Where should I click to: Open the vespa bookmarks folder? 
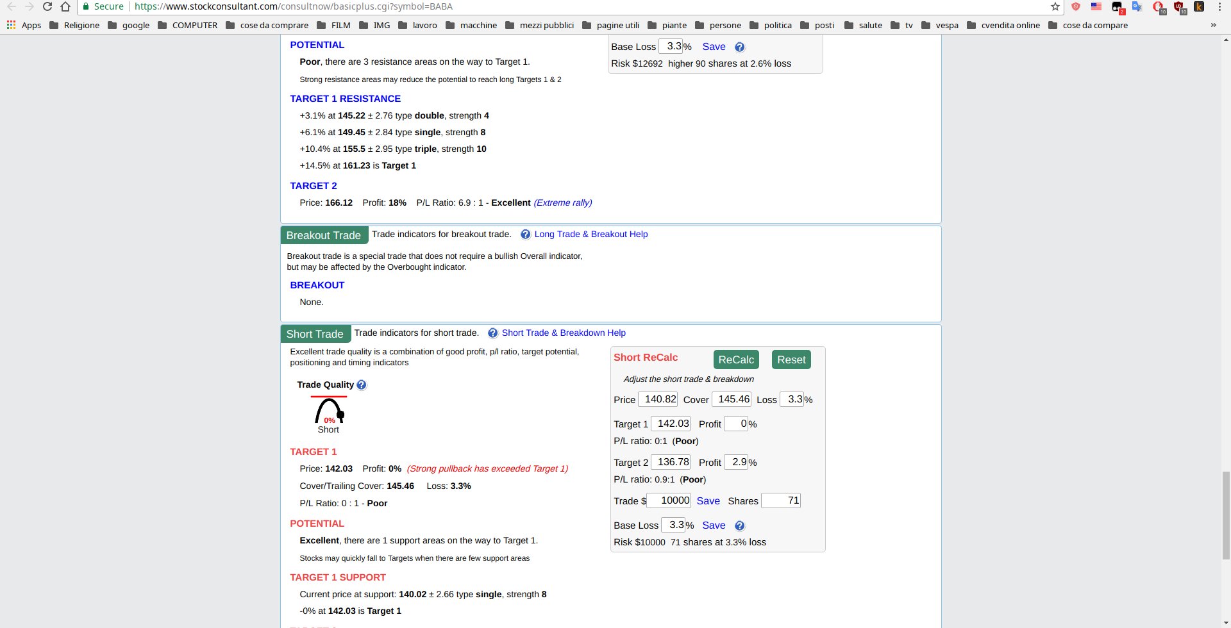940,25
